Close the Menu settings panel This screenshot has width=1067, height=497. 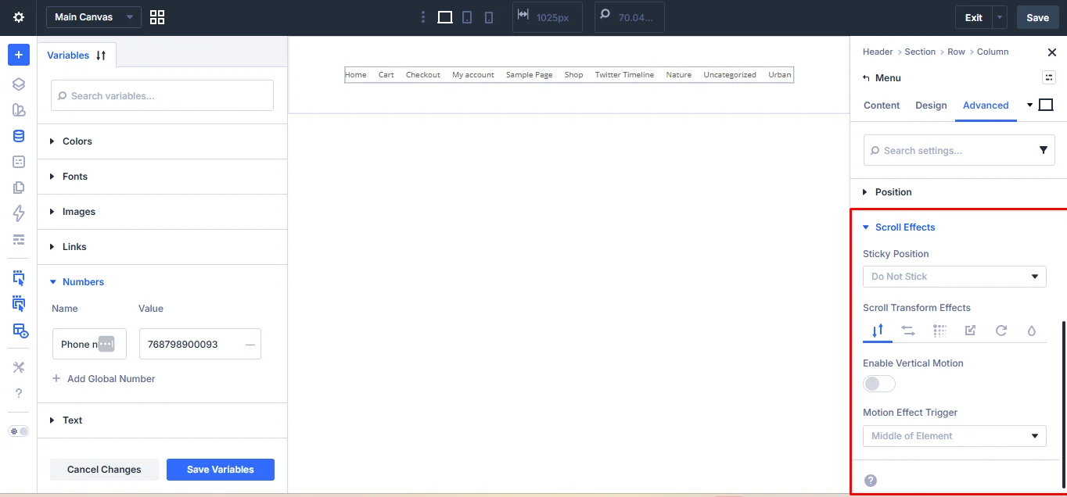1051,52
